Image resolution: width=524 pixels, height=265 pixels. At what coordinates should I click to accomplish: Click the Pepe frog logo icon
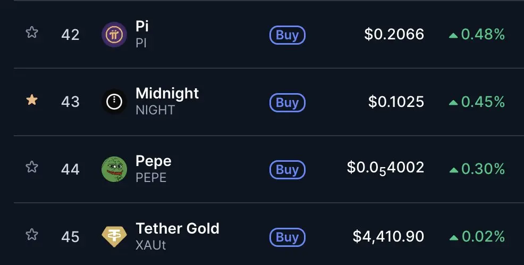pyautogui.click(x=114, y=169)
